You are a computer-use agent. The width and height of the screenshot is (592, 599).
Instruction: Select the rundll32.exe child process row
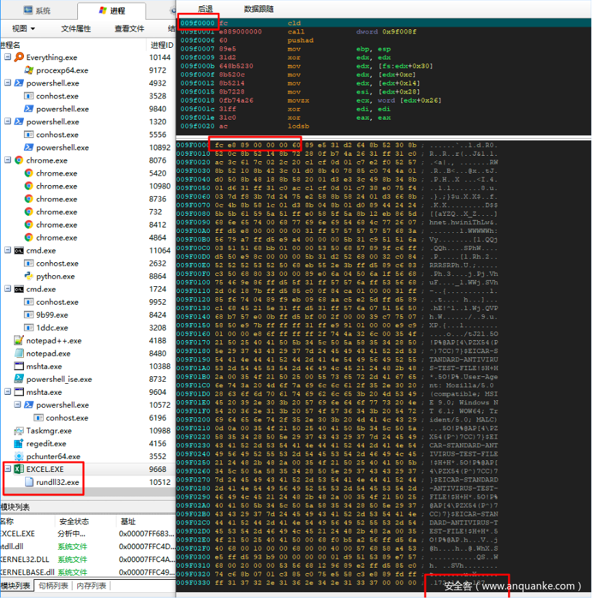(57, 482)
